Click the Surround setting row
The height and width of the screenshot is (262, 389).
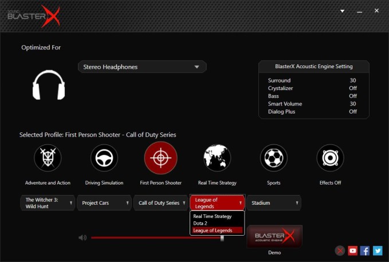[x=312, y=80]
